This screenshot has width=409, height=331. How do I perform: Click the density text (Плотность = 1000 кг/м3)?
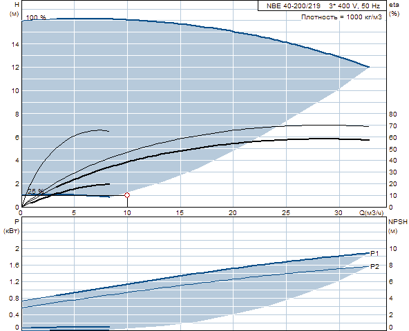click(341, 17)
